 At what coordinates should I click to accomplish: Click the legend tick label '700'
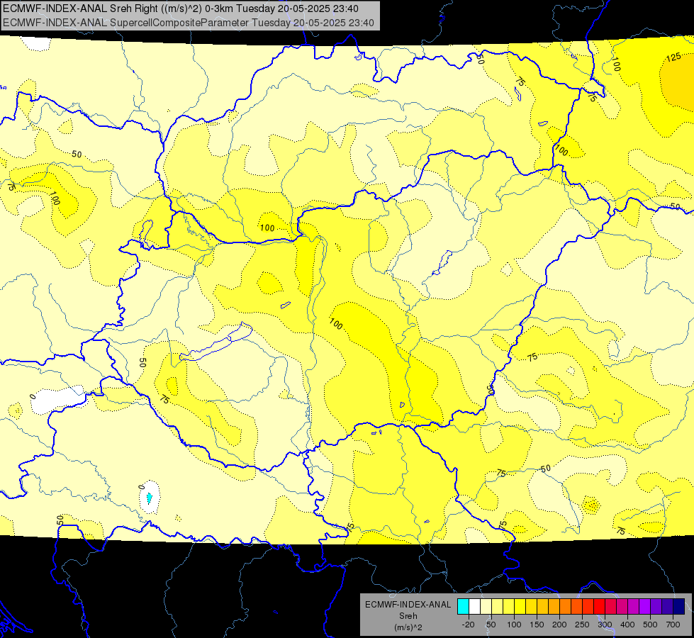(x=673, y=625)
